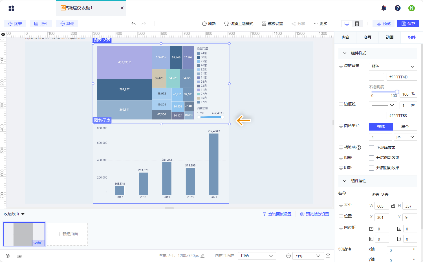
Task: Switch to the 组件 tab
Action: click(412, 37)
